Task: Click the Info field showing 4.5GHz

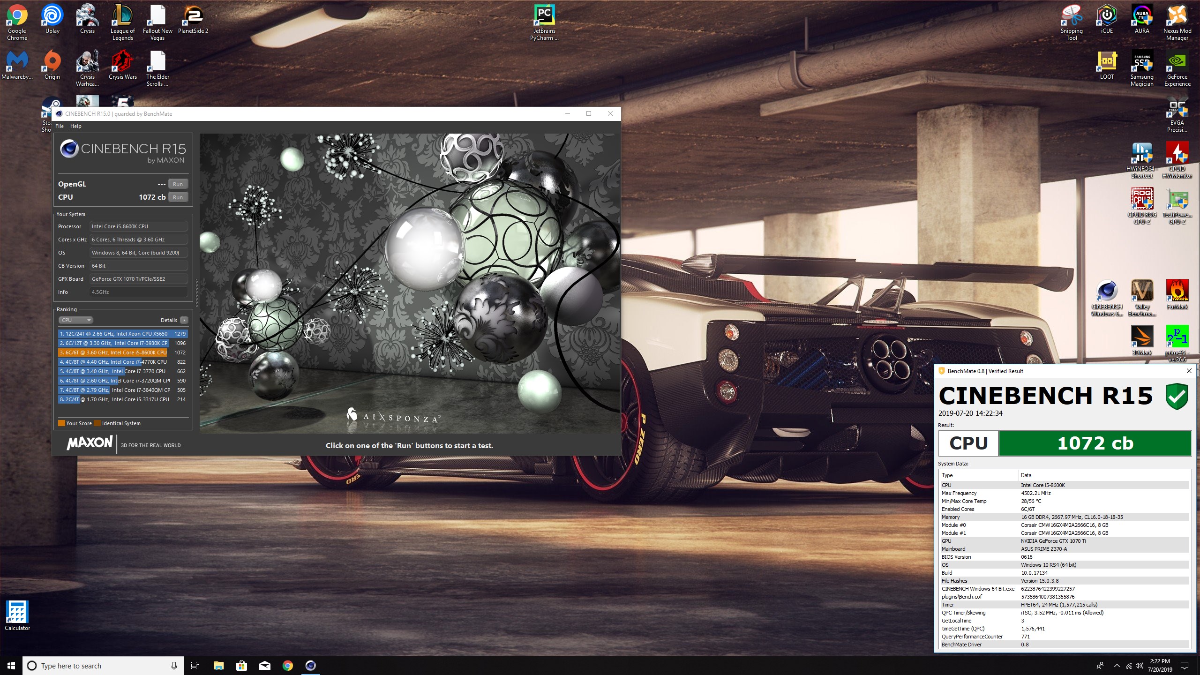Action: point(138,292)
